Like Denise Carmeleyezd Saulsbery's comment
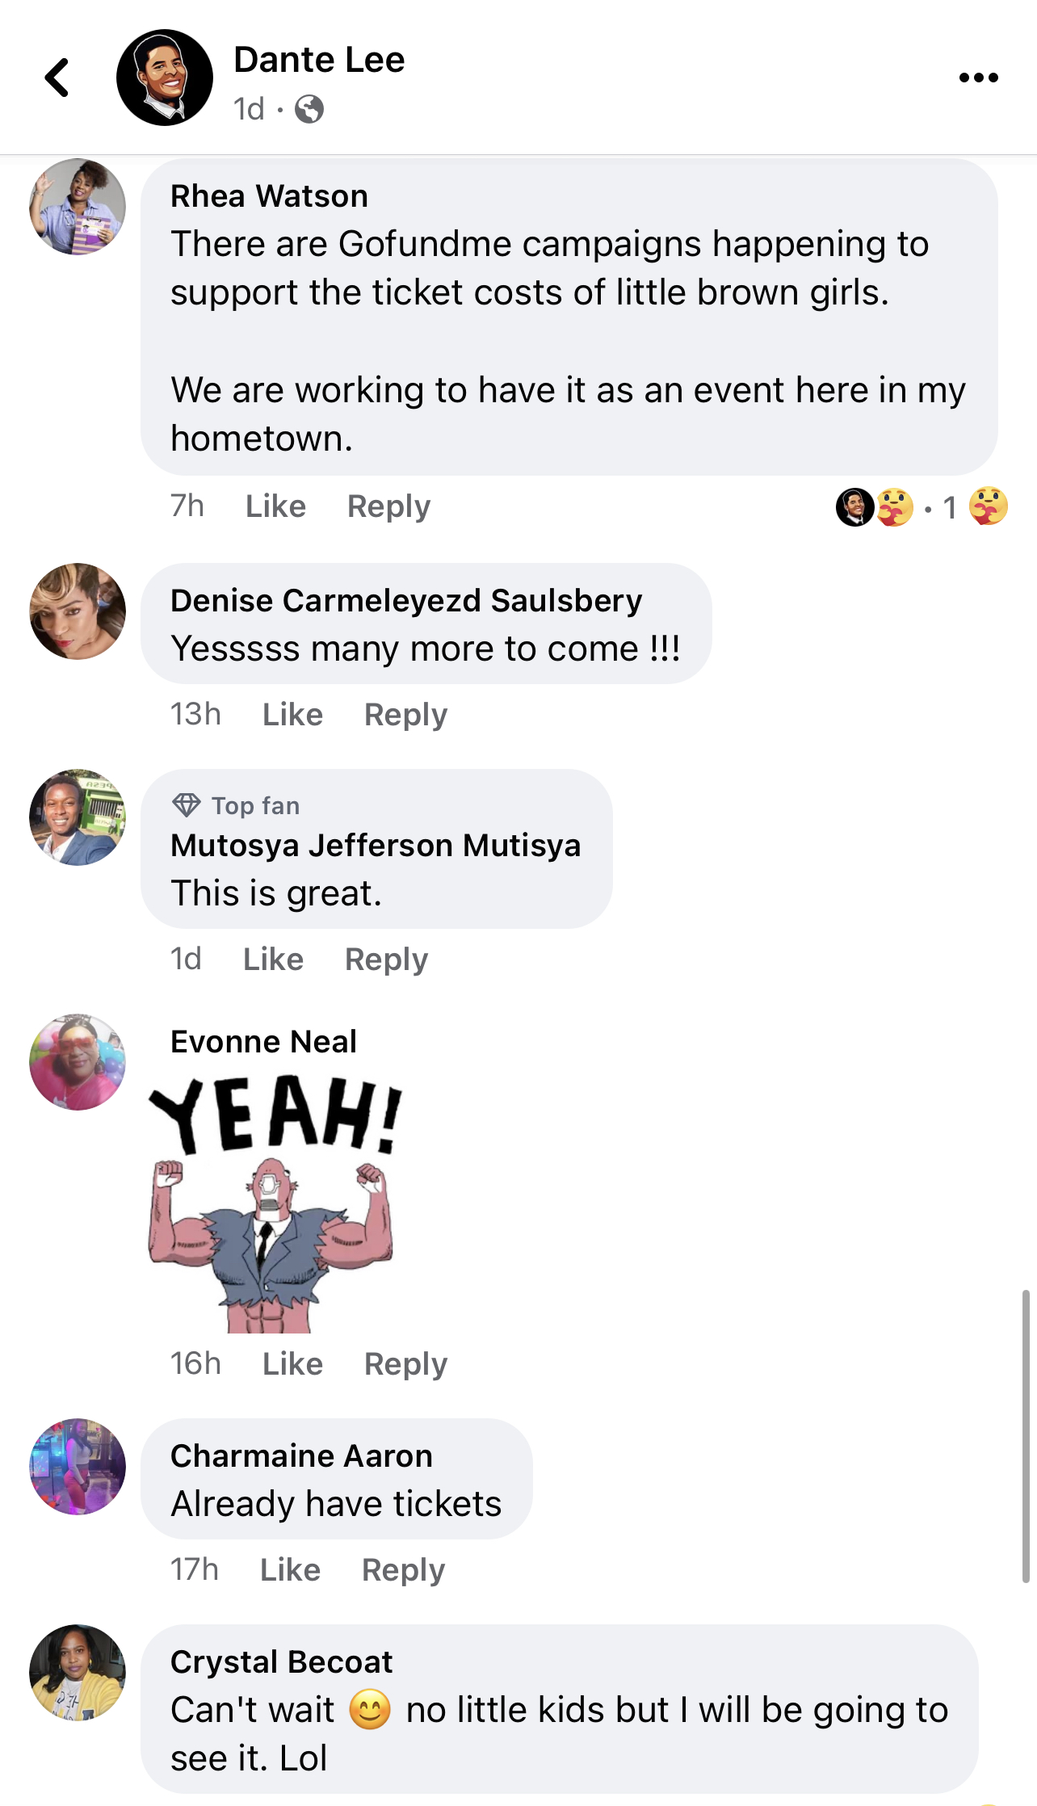The height and width of the screenshot is (1806, 1037). (x=292, y=715)
